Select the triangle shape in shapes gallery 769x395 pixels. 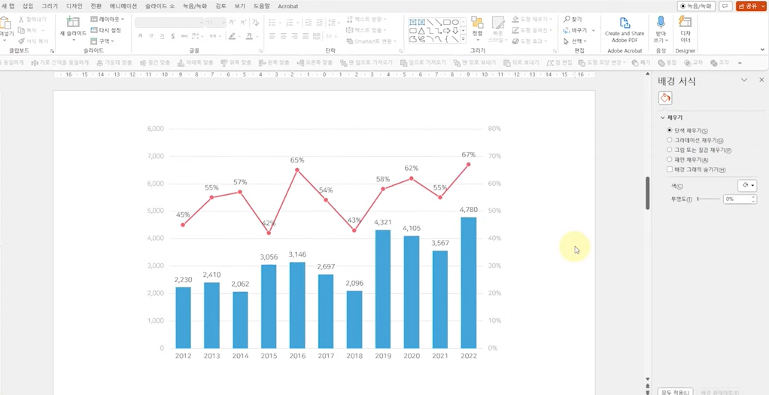tap(421, 30)
